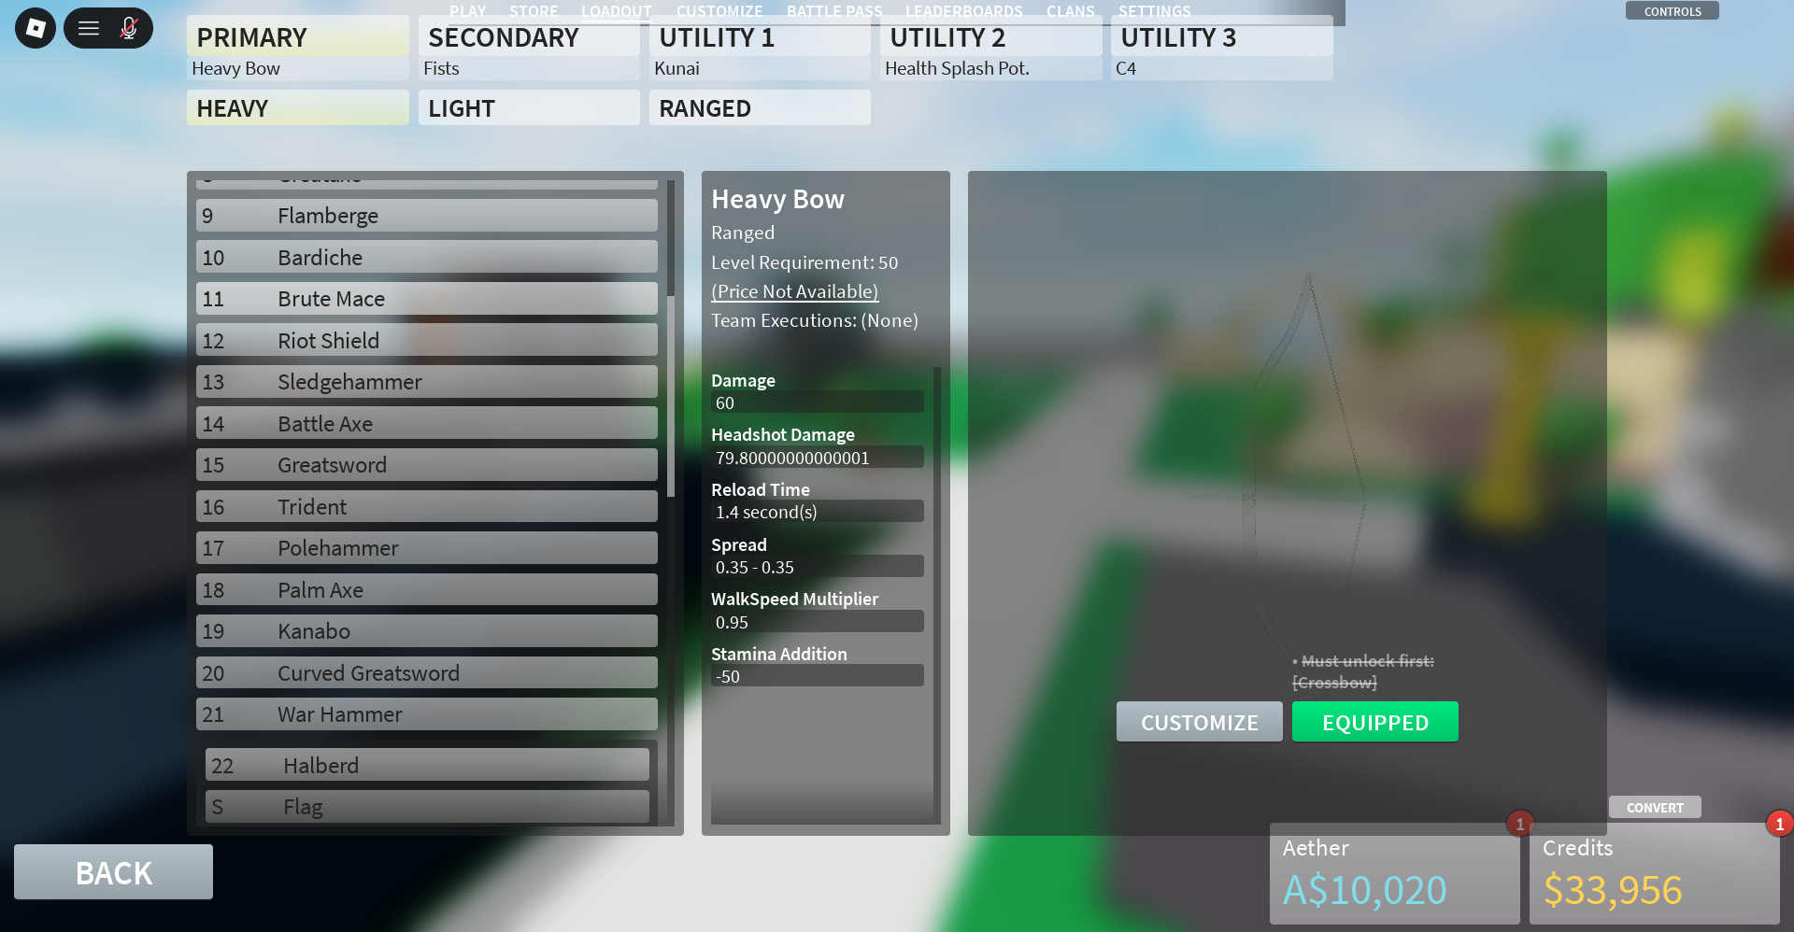
Task: Click the BACK button
Action: pyautogui.click(x=113, y=872)
